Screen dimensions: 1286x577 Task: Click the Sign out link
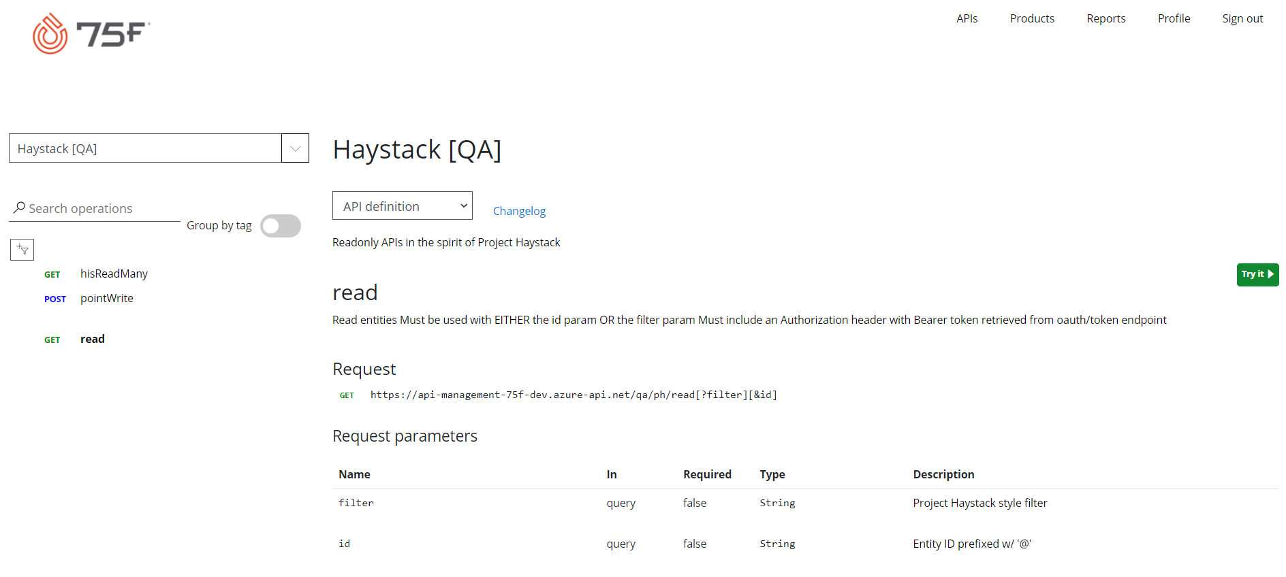click(1242, 18)
